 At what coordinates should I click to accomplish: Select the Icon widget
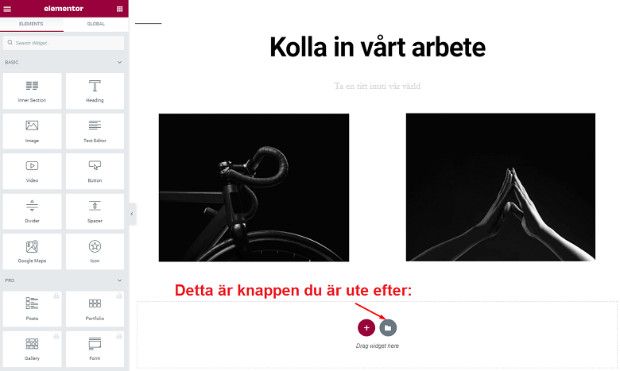[x=95, y=251]
